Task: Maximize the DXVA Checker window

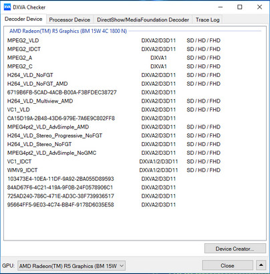Action: click(240, 7)
